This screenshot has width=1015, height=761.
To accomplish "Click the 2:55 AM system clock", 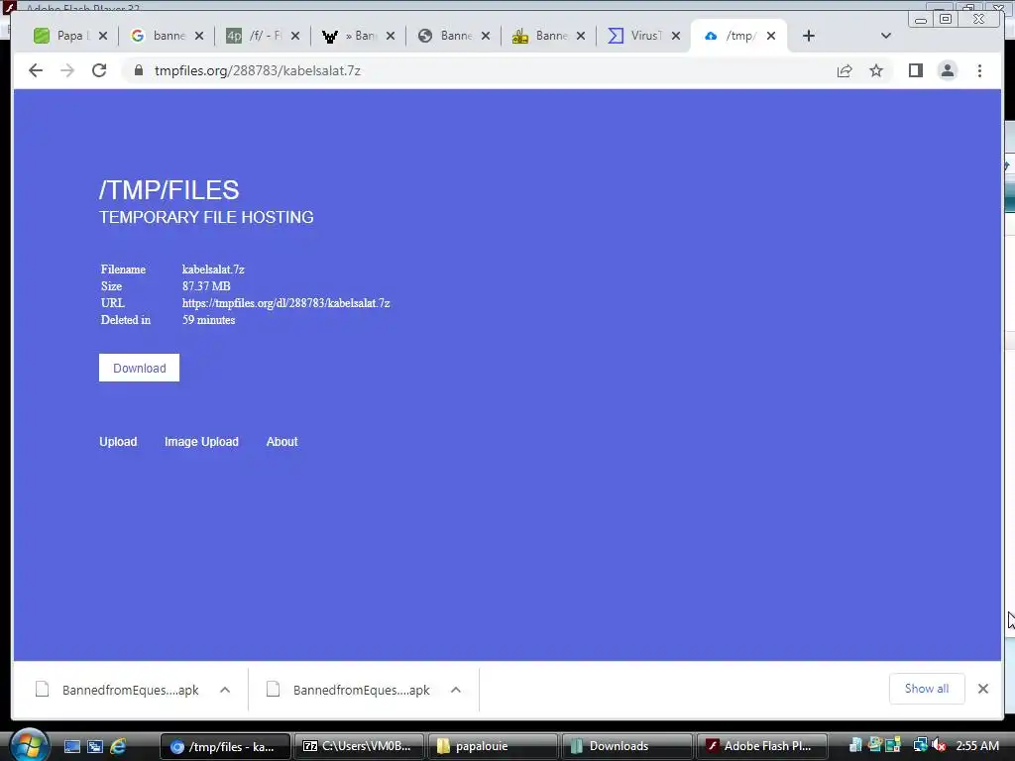I will [976, 745].
